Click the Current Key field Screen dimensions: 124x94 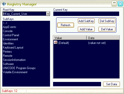point(86,14)
